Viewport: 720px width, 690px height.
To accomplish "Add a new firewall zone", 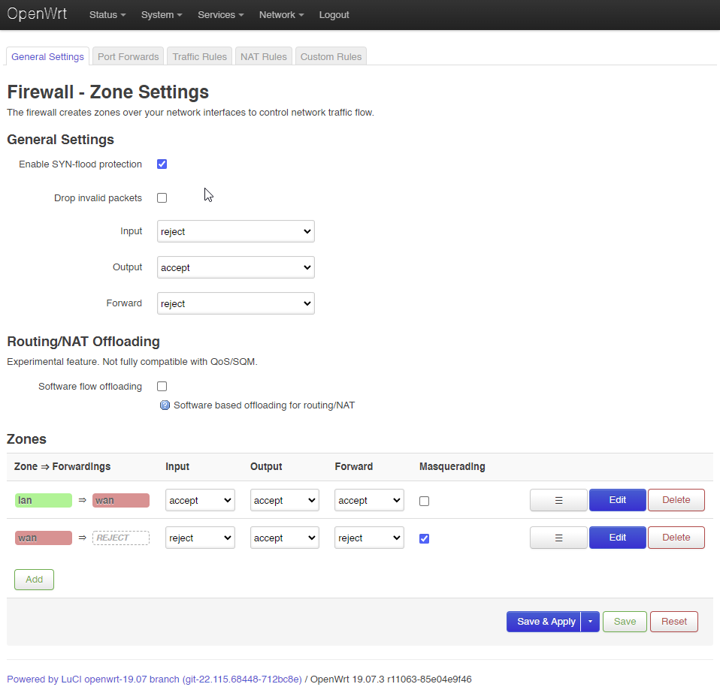I will click(x=34, y=580).
